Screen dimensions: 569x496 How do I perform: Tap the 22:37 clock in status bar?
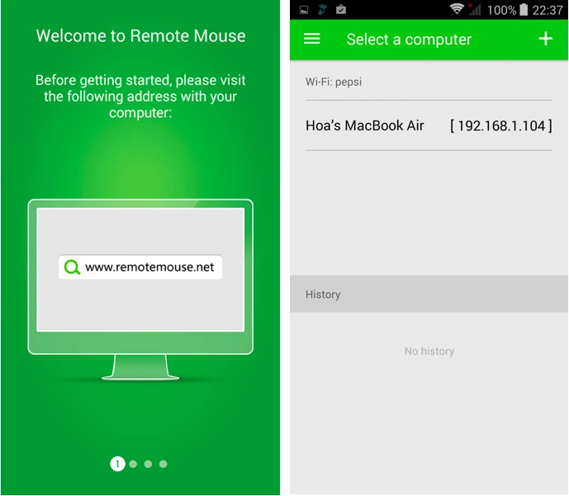(x=548, y=10)
